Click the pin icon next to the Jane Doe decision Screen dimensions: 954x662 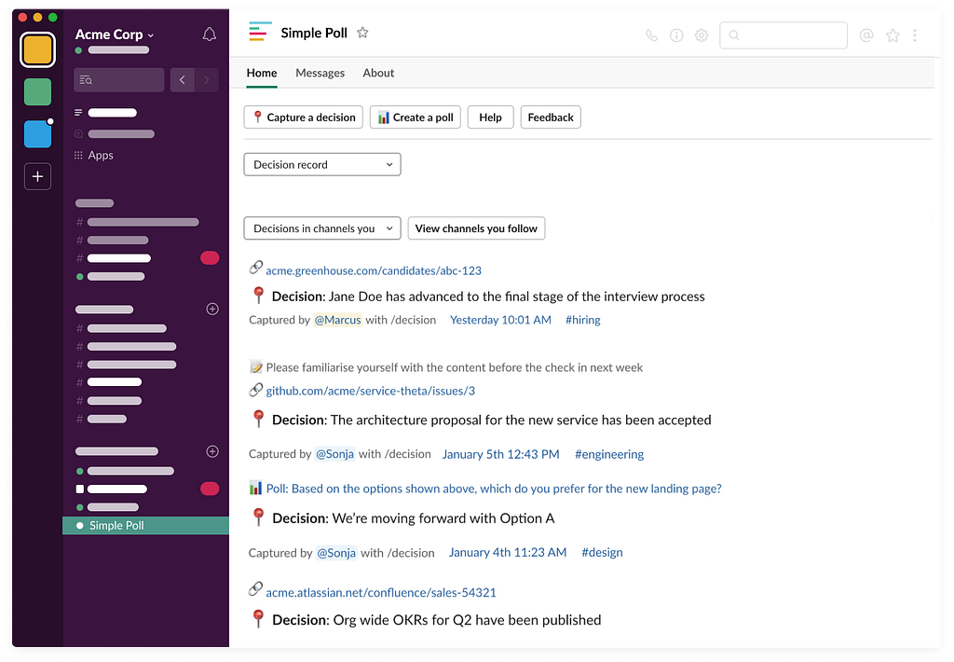(x=259, y=296)
